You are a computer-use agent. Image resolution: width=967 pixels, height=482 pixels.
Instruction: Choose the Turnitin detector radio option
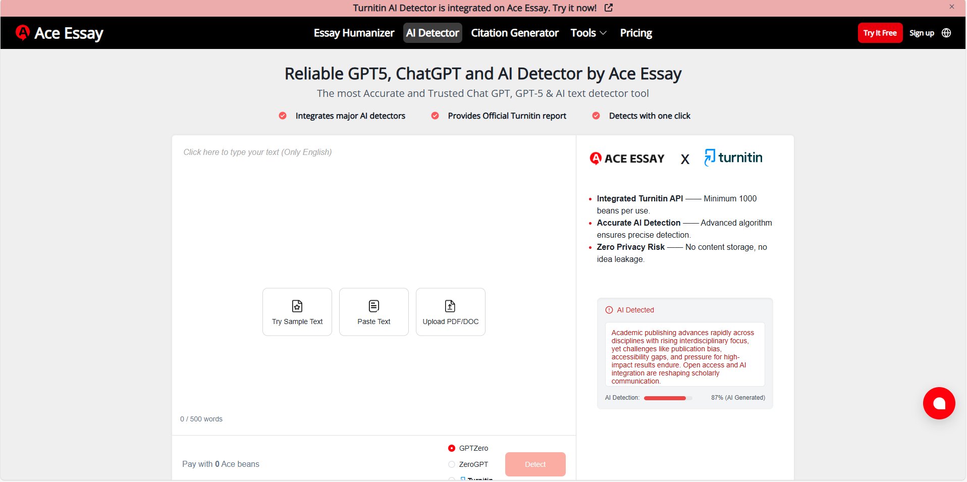(x=452, y=478)
